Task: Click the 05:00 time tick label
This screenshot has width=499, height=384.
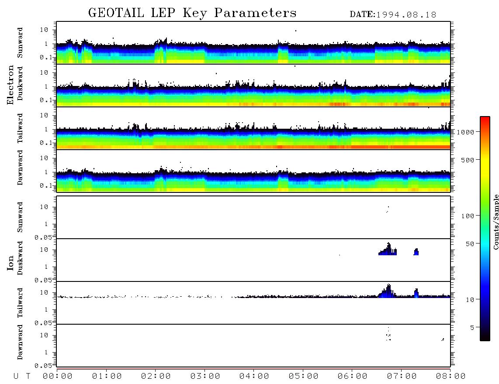Action: coord(304,377)
